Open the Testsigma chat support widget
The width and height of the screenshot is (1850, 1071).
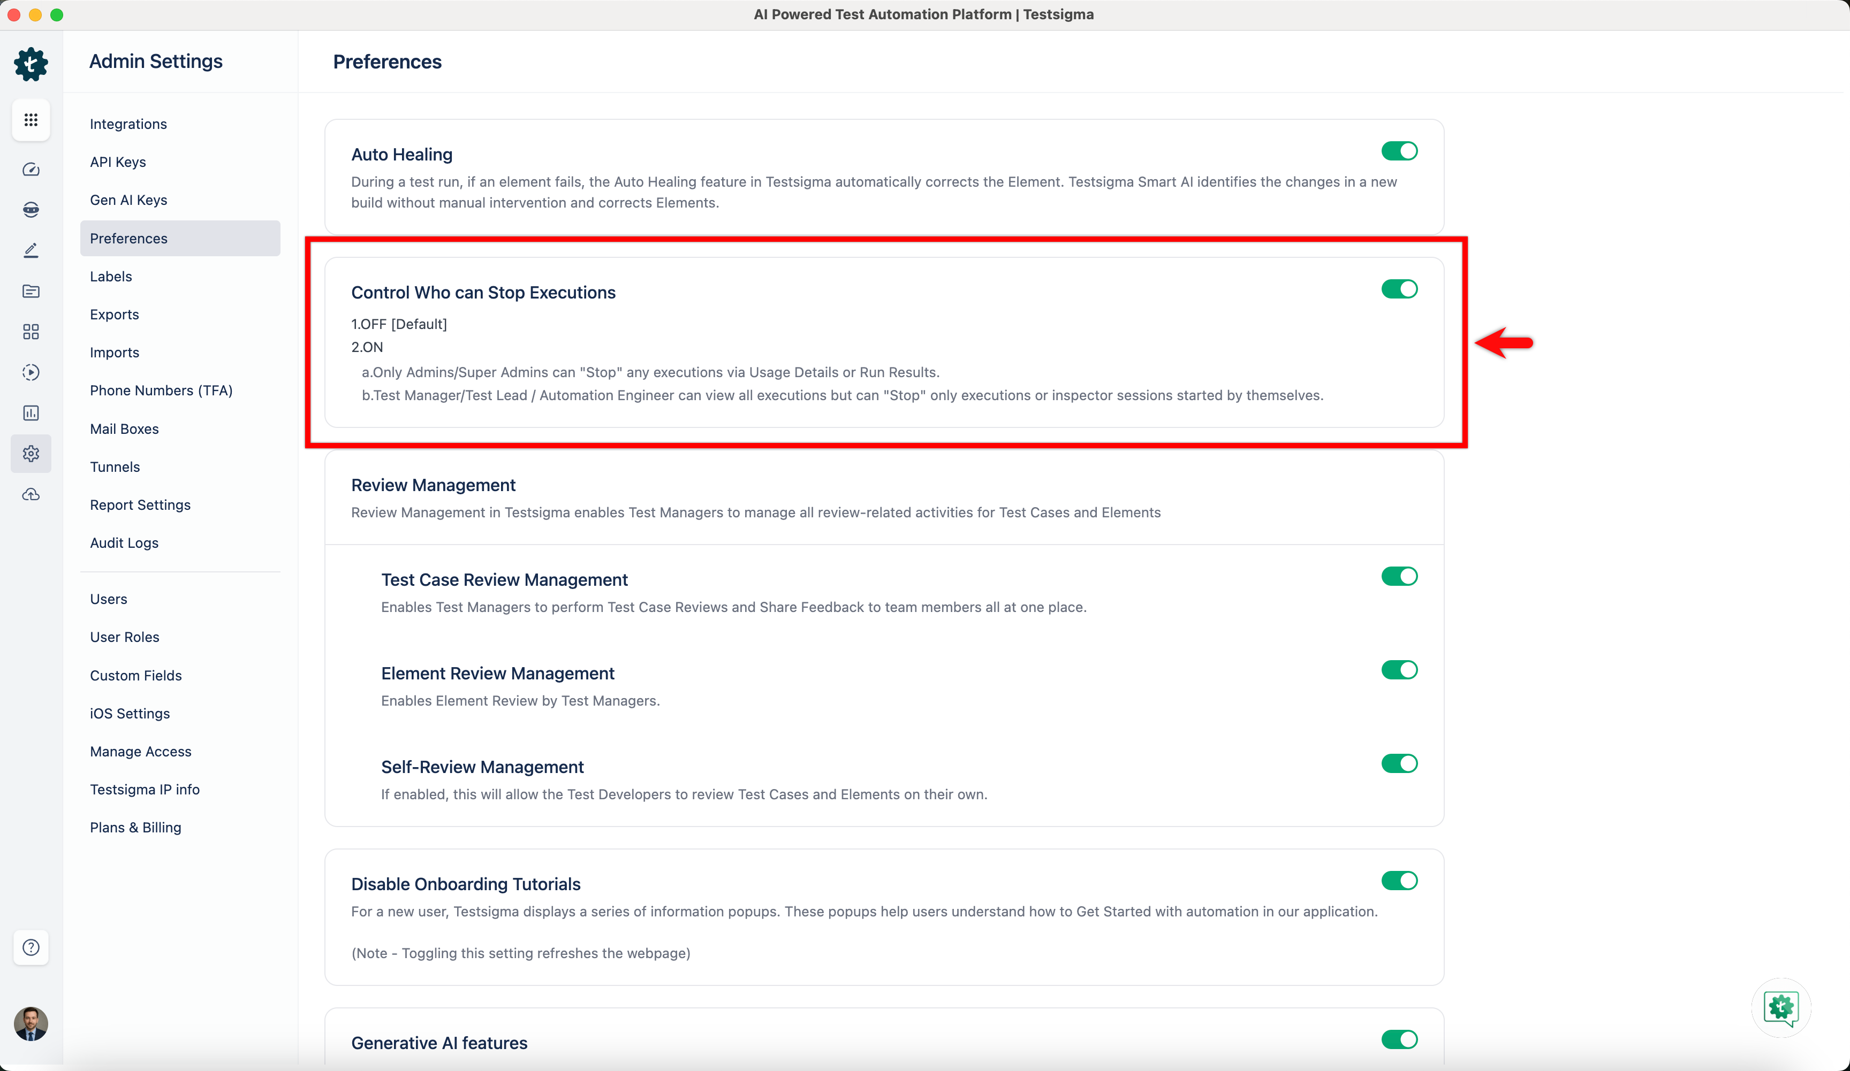[1780, 1007]
